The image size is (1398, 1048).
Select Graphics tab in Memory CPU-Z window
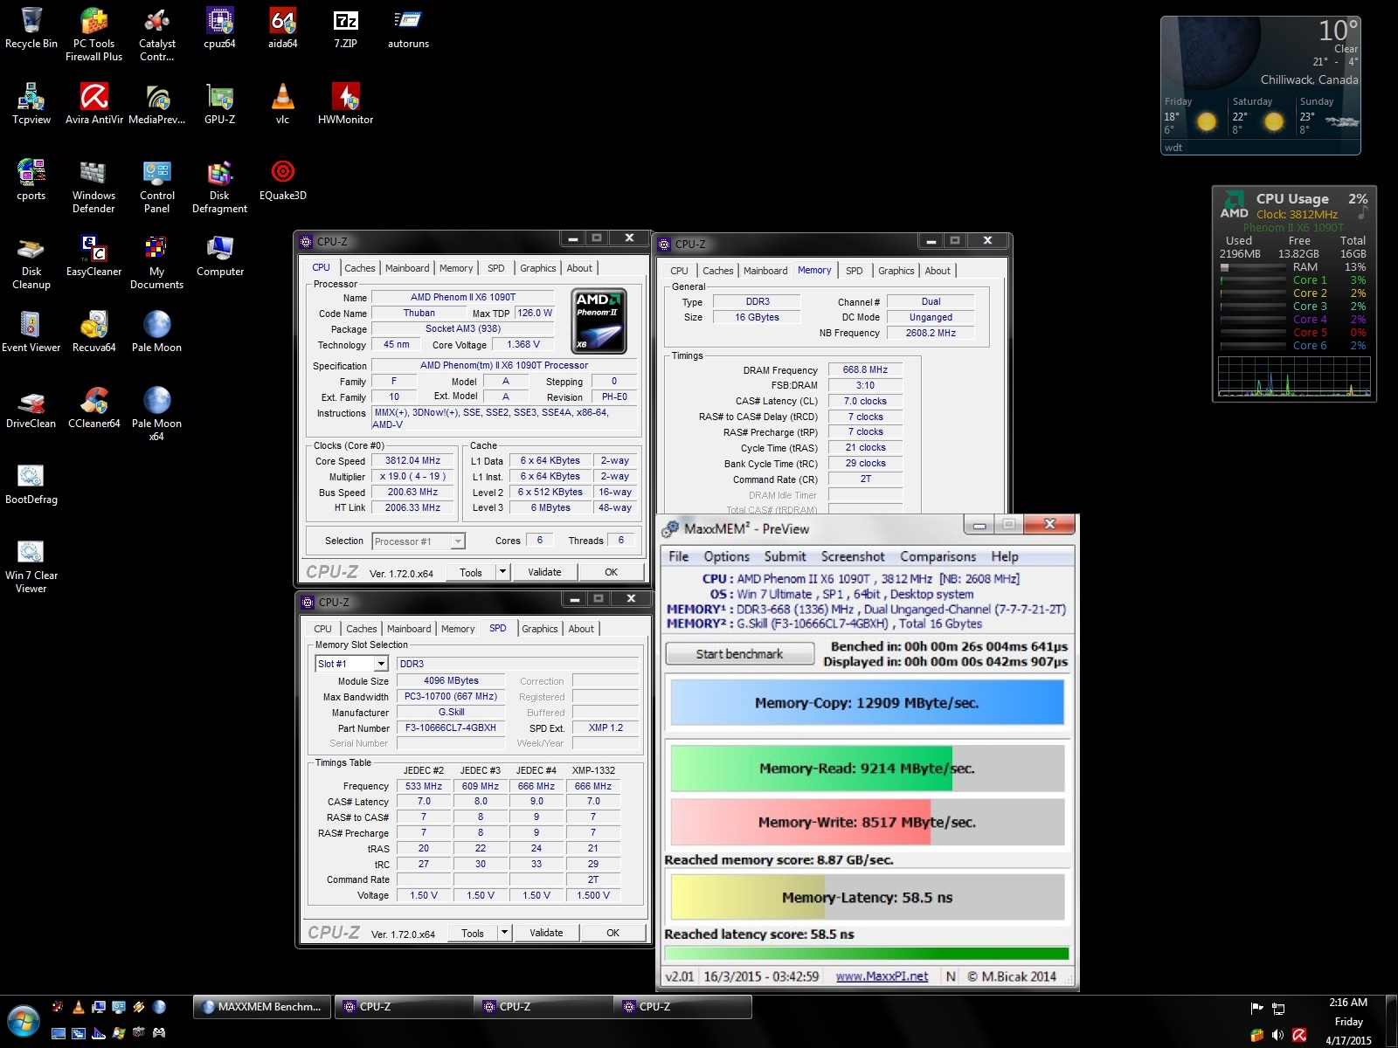pyautogui.click(x=896, y=271)
